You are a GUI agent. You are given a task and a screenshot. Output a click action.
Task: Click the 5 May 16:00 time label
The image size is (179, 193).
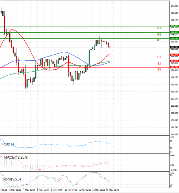(43, 190)
